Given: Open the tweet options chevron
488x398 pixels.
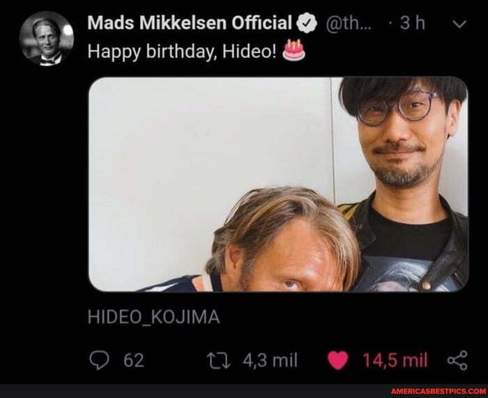Looking at the screenshot, I should click(459, 24).
